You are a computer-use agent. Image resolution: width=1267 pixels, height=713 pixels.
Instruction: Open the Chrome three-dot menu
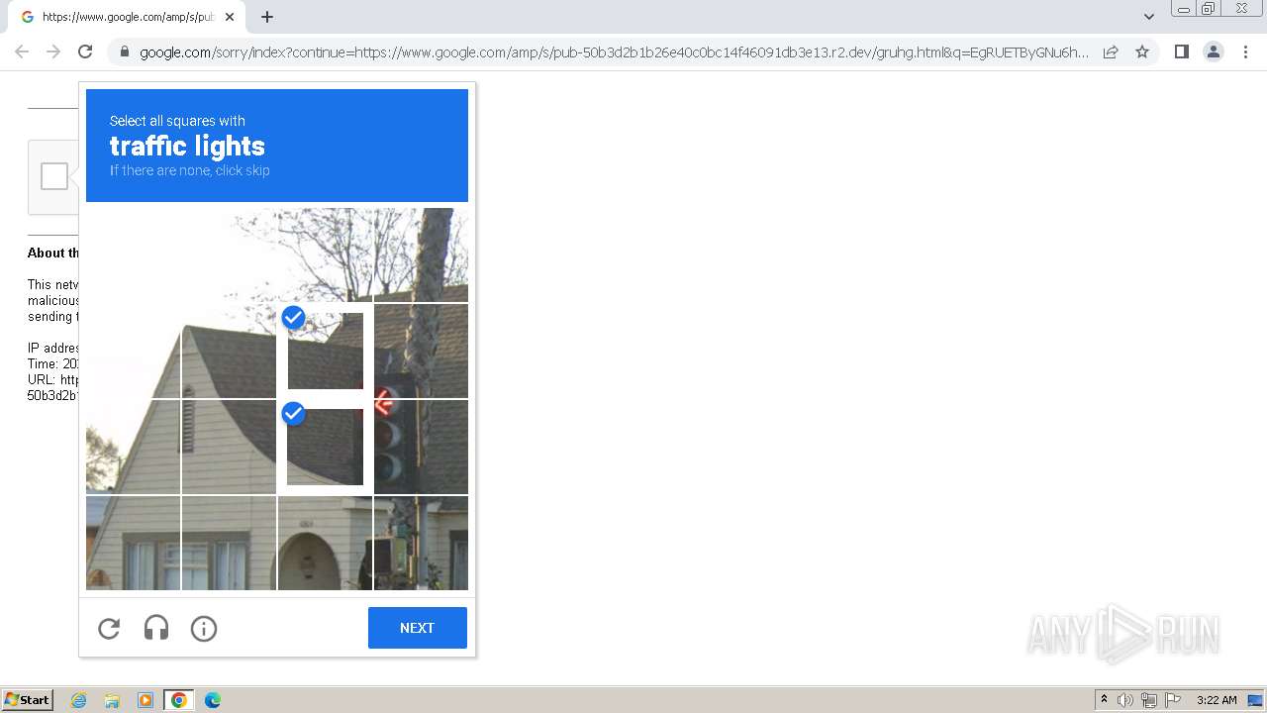point(1245,51)
